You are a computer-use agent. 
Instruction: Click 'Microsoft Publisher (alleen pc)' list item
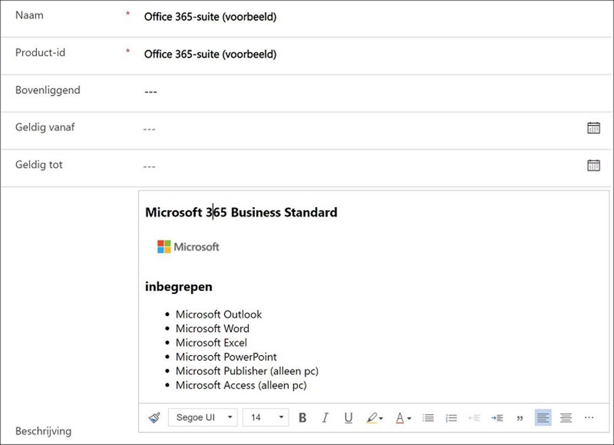click(247, 371)
